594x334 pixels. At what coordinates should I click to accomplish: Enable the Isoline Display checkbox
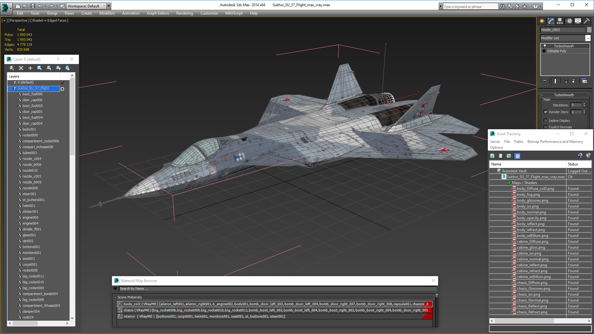point(545,121)
